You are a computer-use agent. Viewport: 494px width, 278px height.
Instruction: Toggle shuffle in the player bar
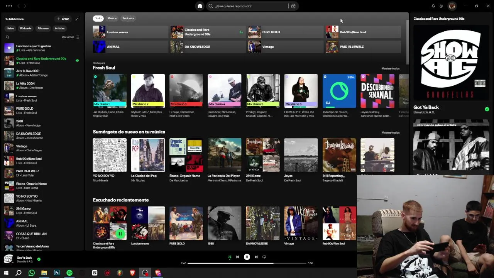230,257
